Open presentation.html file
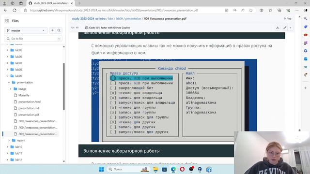Screen dimensions: 310x174 (30, 102)
